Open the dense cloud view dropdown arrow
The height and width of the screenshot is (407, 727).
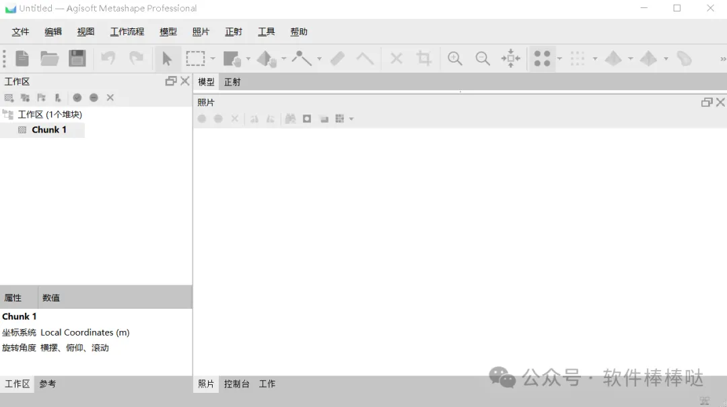pyautogui.click(x=595, y=59)
